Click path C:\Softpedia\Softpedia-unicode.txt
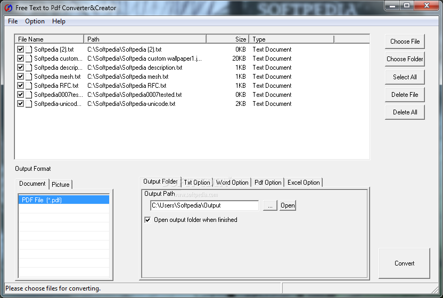Viewport: 443px width, 298px height. 132,104
